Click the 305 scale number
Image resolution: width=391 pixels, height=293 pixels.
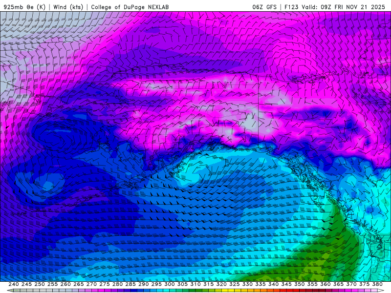pos(182,284)
